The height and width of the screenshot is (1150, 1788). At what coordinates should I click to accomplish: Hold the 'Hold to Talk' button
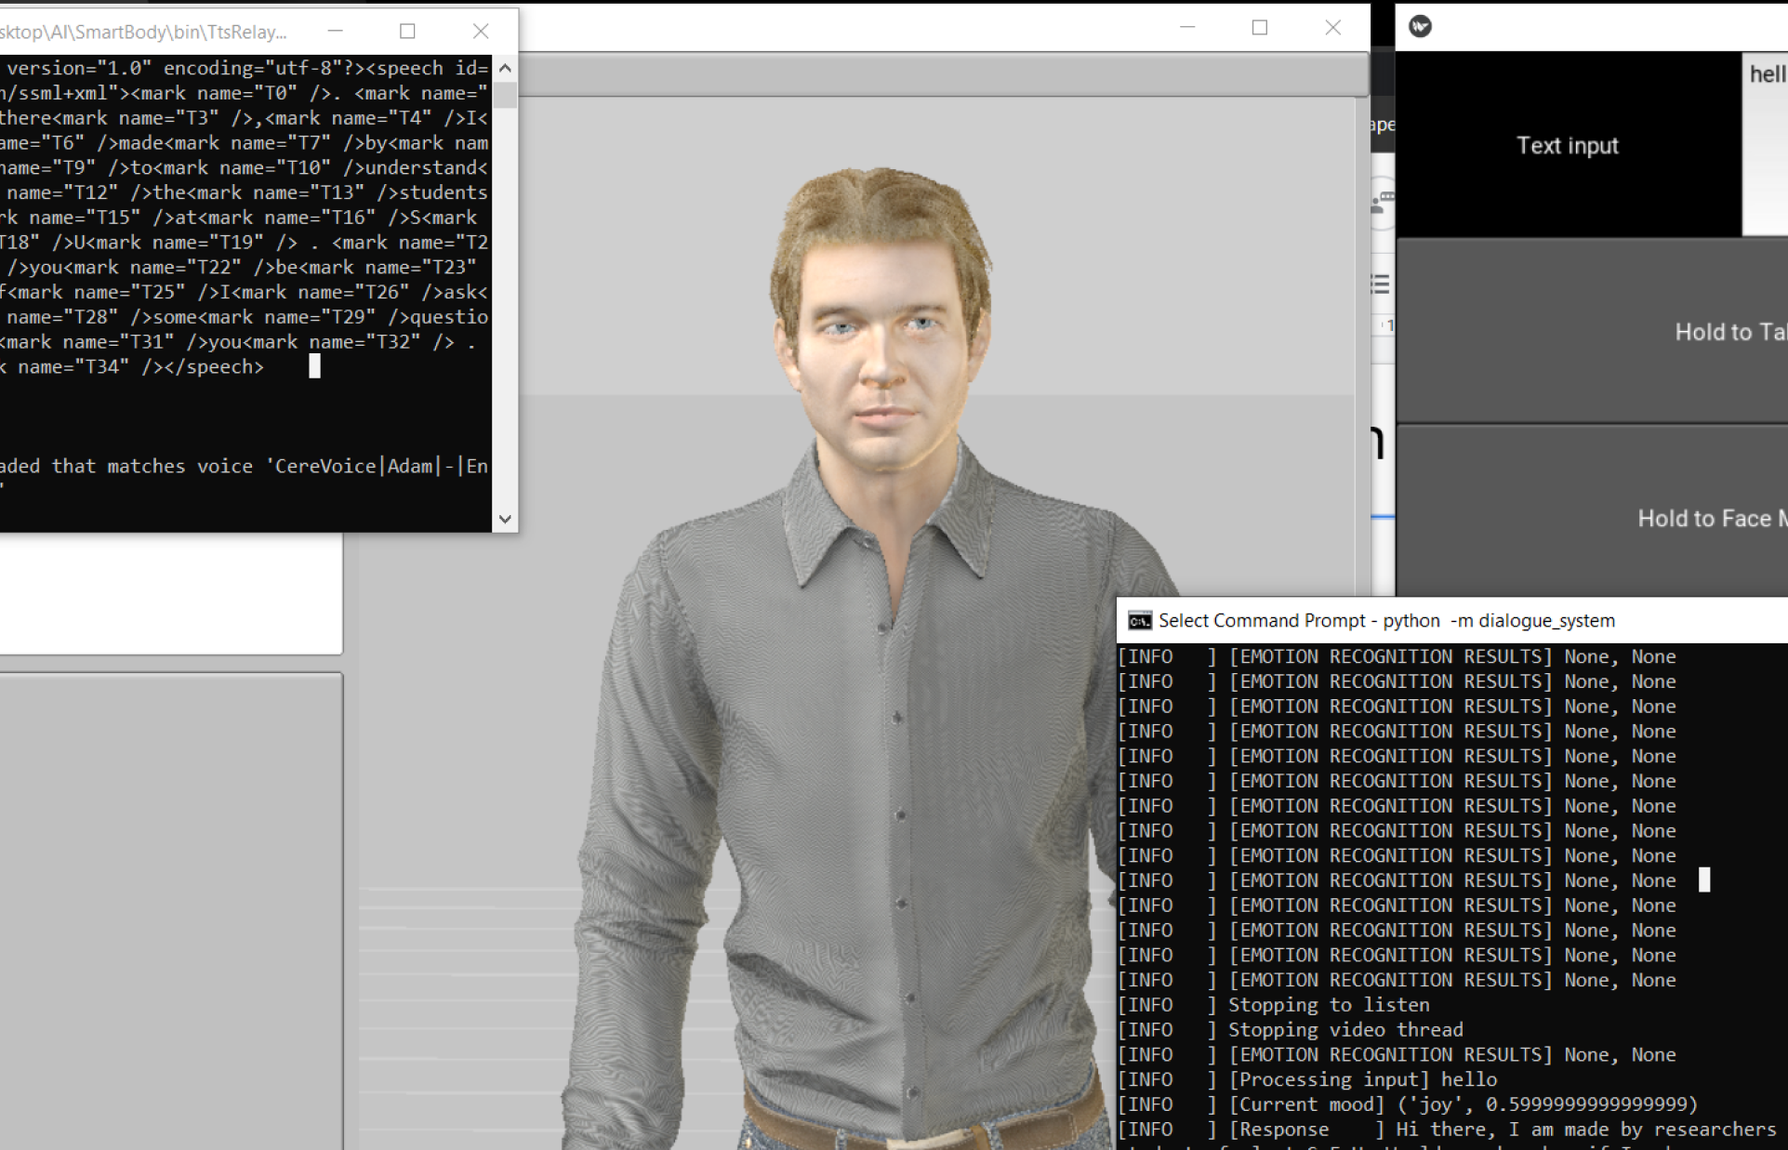coord(1592,331)
